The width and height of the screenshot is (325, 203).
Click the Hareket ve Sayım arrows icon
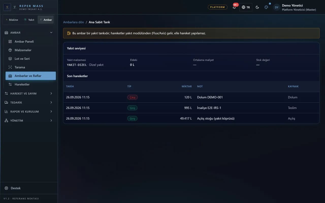tap(6, 94)
